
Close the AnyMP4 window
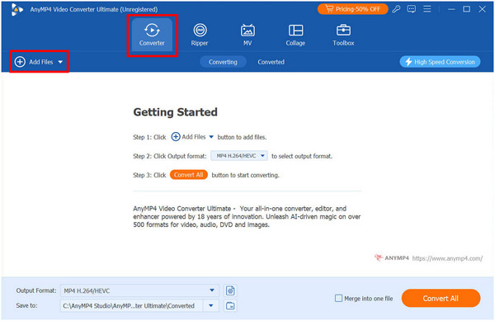(482, 9)
